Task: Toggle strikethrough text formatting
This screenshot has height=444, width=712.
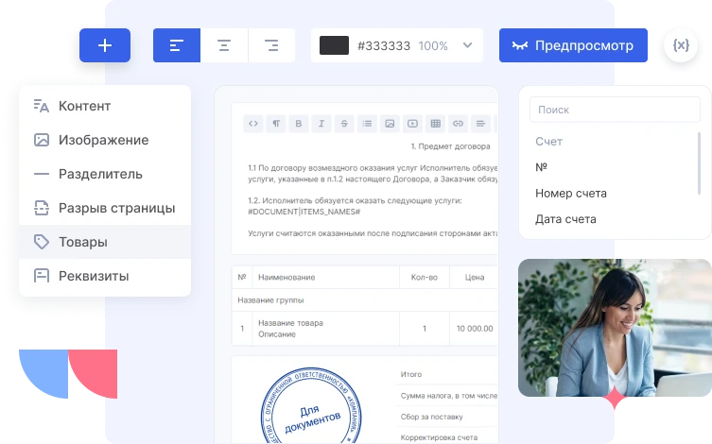Action: coord(344,124)
